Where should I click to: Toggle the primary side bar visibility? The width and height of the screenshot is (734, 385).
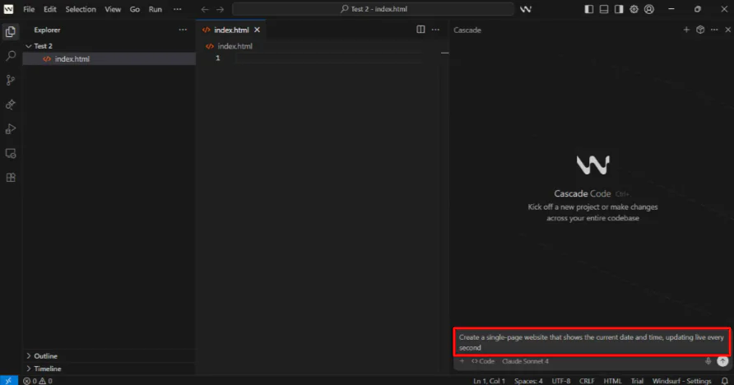[x=588, y=9]
